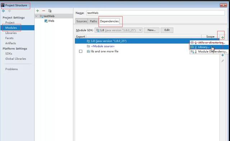230x141 pixels.
Task: Open Project settings in sidebar
Action: pyautogui.click(x=10, y=23)
